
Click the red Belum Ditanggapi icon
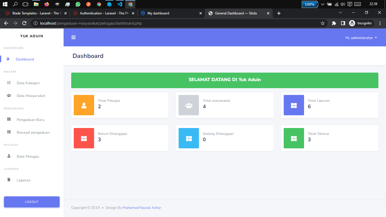click(x=84, y=138)
